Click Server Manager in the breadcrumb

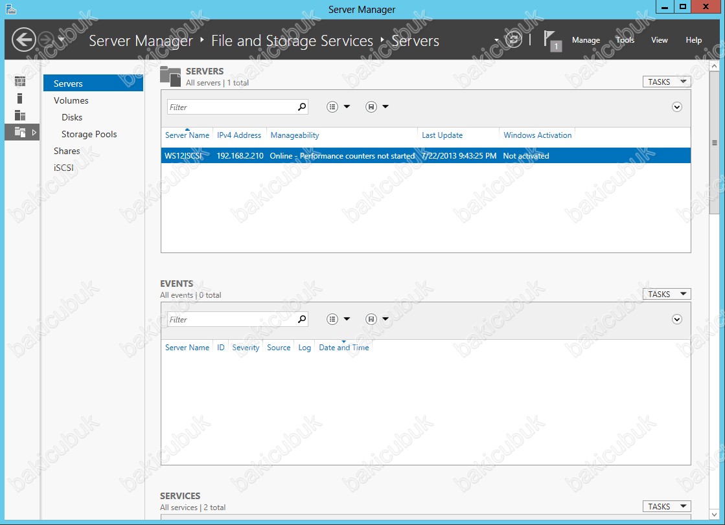141,41
